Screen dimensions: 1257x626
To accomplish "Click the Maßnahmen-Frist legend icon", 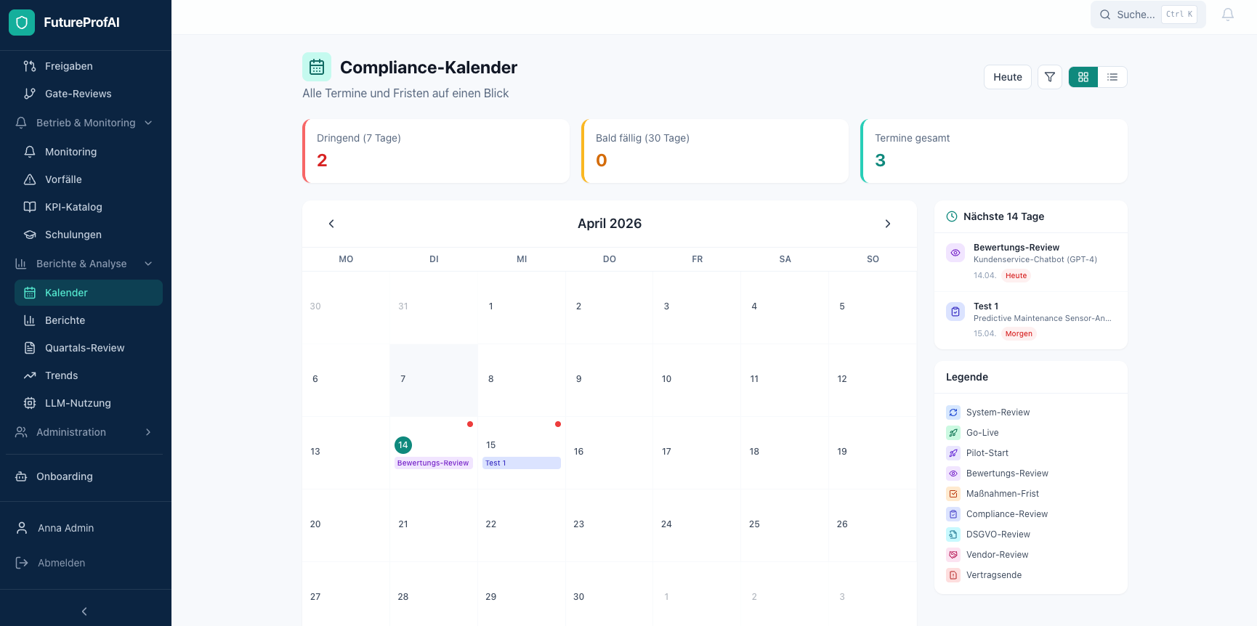I will 953,494.
